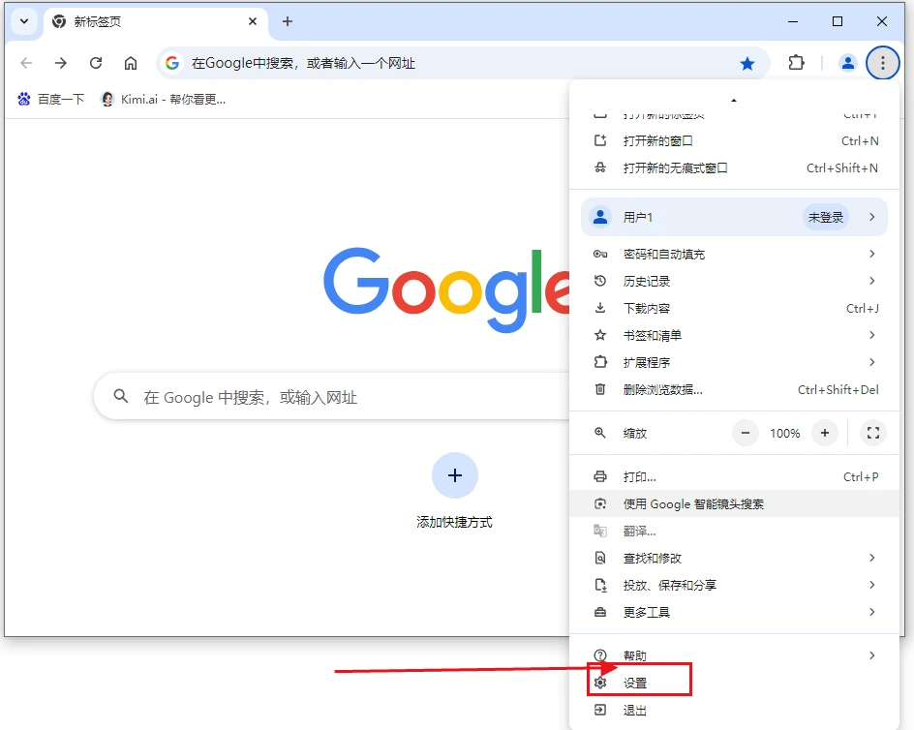The height and width of the screenshot is (730, 914).
Task: Open the 用户1 profile entry
Action: [x=734, y=218]
